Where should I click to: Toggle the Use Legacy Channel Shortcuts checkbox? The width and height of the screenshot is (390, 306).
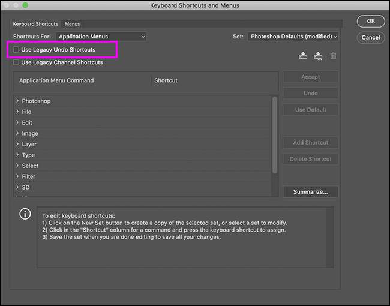pos(16,62)
